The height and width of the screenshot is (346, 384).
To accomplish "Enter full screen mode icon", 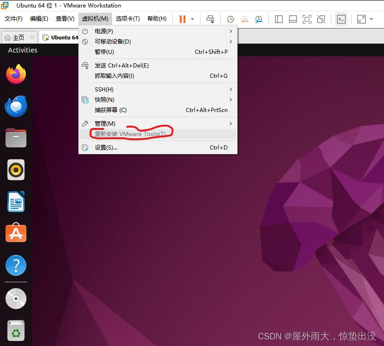I will coord(307,19).
